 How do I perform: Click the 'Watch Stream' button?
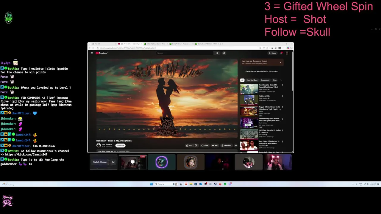[100, 162]
